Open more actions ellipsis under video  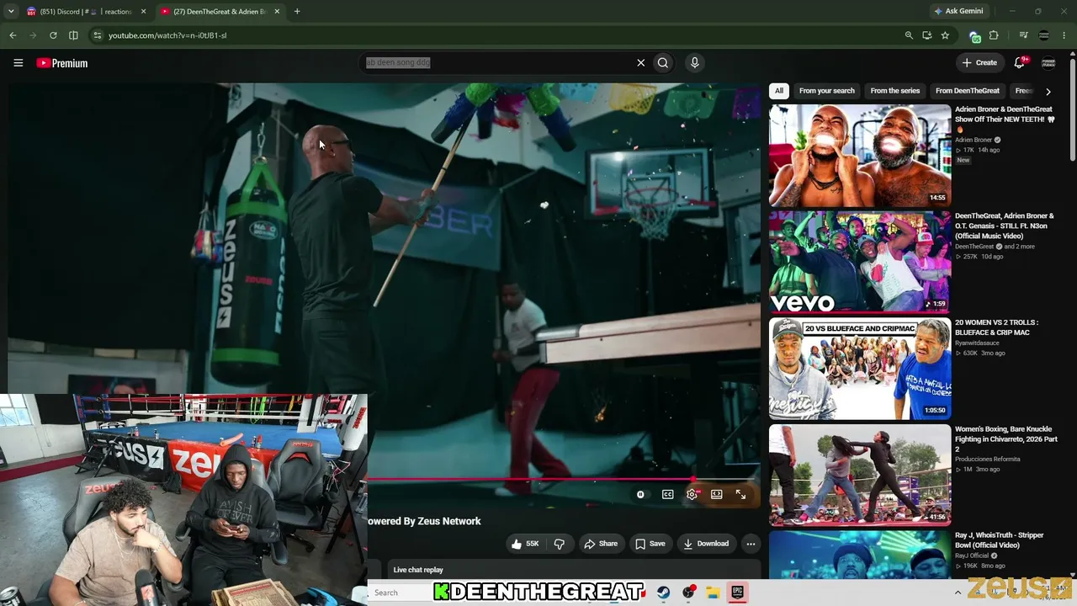point(751,544)
